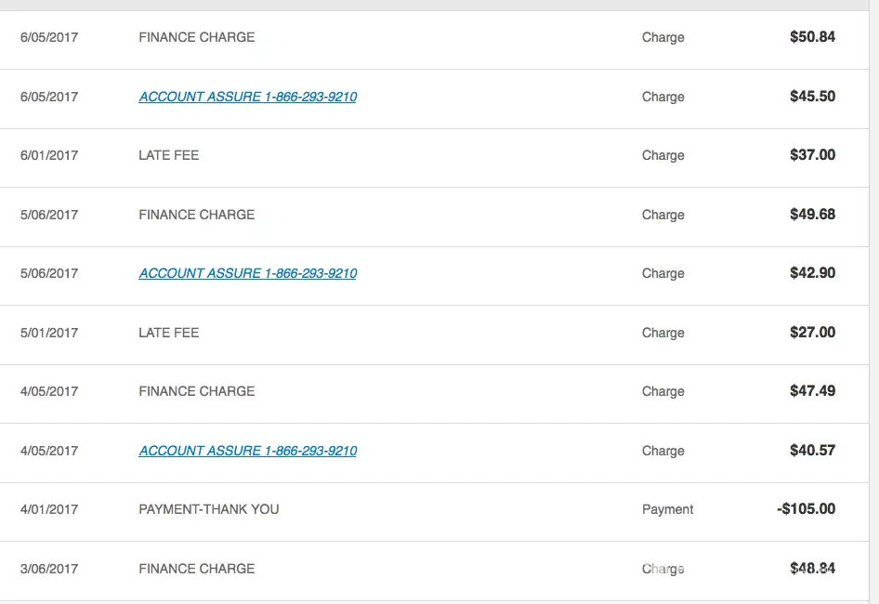879x604 pixels.
Task: Select the $45.50 Account Assure amount
Action: coord(812,97)
